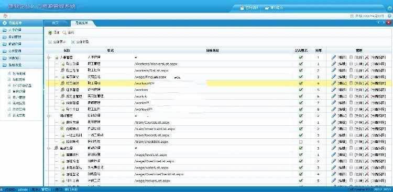Uncheck display checkbox for /Workers/WorkersList.aspx row
Image resolution: width=393 pixels, height=192 pixels.
click(301, 64)
